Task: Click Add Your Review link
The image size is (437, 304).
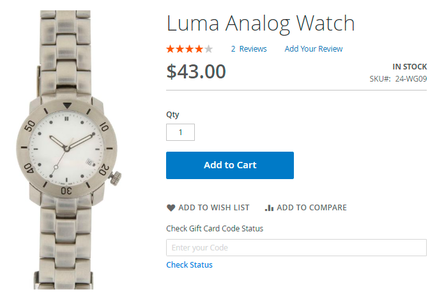Action: [x=313, y=49]
